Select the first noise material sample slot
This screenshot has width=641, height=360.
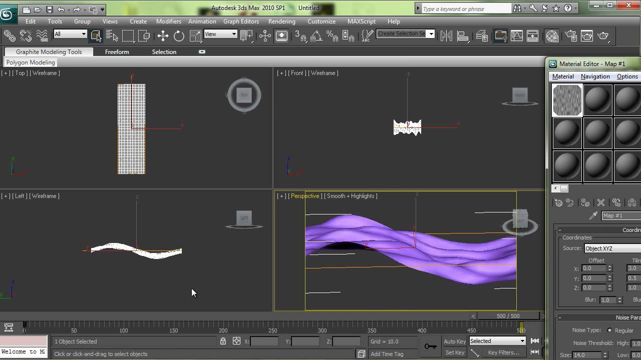tap(567, 100)
